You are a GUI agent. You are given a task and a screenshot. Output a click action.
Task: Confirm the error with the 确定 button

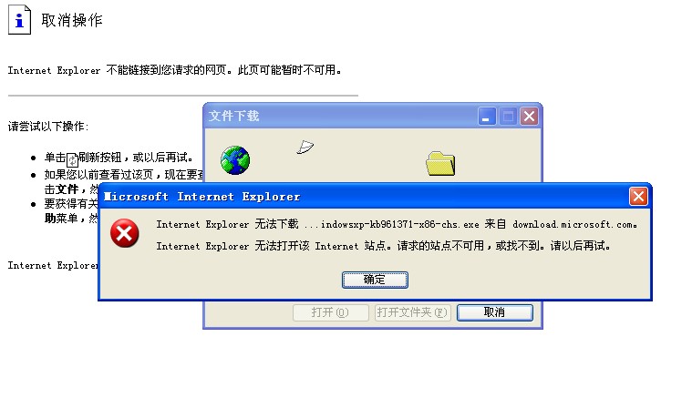[x=375, y=280]
